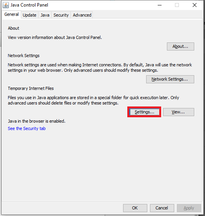
Task: Click the greyed-out Apply button
Action: 189,208
